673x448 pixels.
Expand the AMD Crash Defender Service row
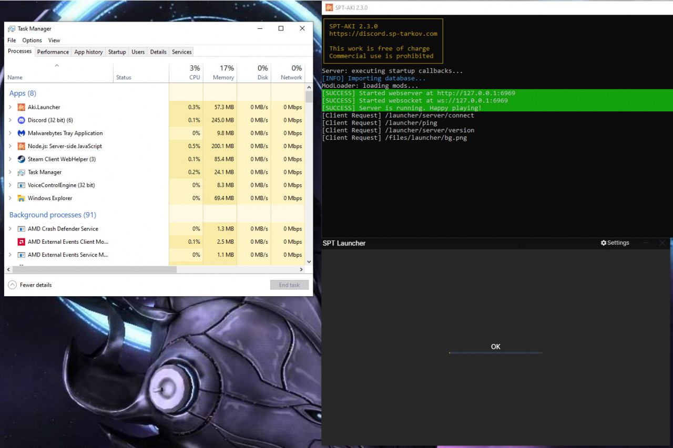coord(10,229)
